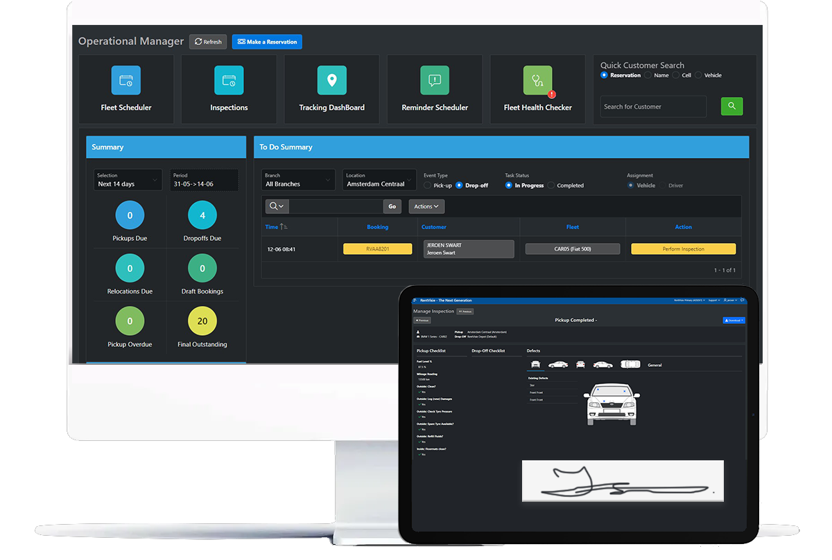This screenshot has height=560, width=832.
Task: Select the front car view under Defects
Action: tap(535, 364)
